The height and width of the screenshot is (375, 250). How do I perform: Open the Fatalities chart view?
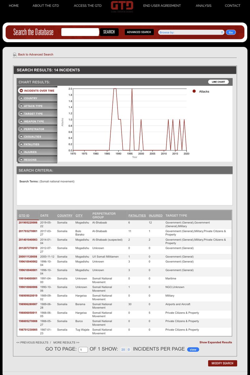[x=37, y=144]
